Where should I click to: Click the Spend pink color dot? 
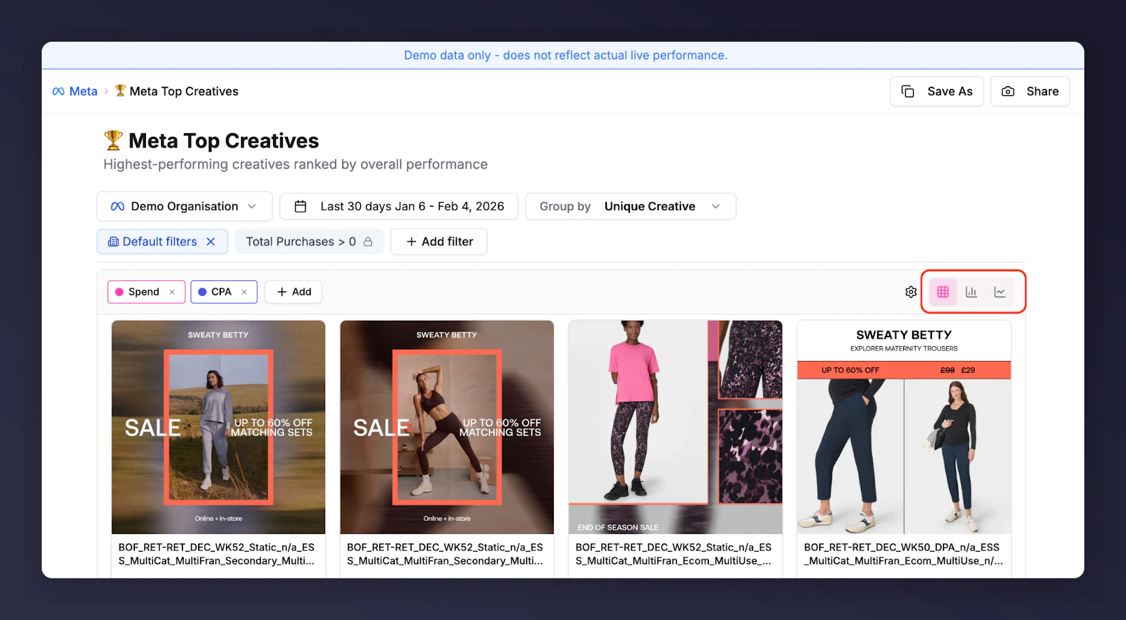point(119,292)
